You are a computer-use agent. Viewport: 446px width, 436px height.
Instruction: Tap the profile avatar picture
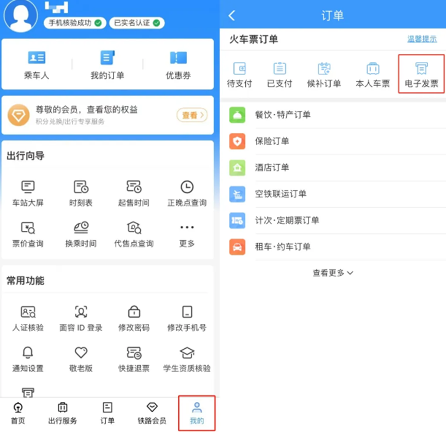pos(21,15)
